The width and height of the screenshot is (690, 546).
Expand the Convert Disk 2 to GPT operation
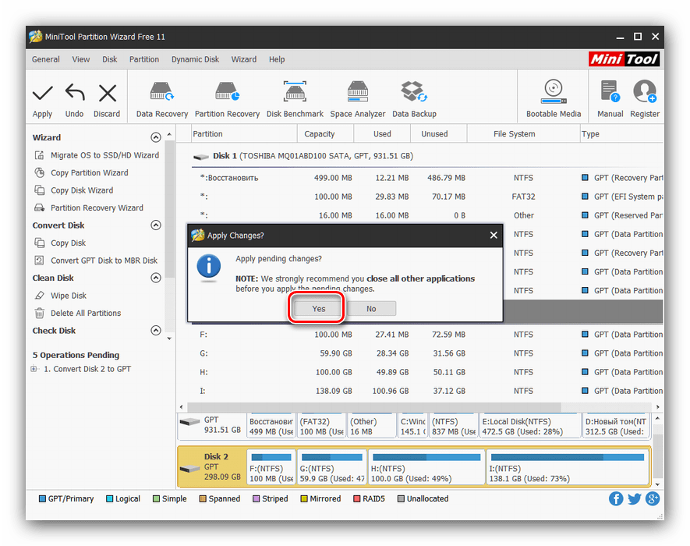pos(34,369)
